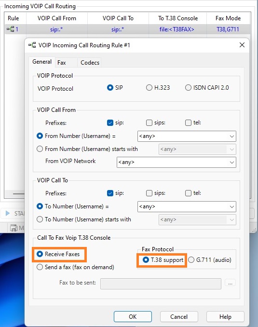This screenshot has height=327, width=258.
Task: Switch to the General tab
Action: click(42, 62)
